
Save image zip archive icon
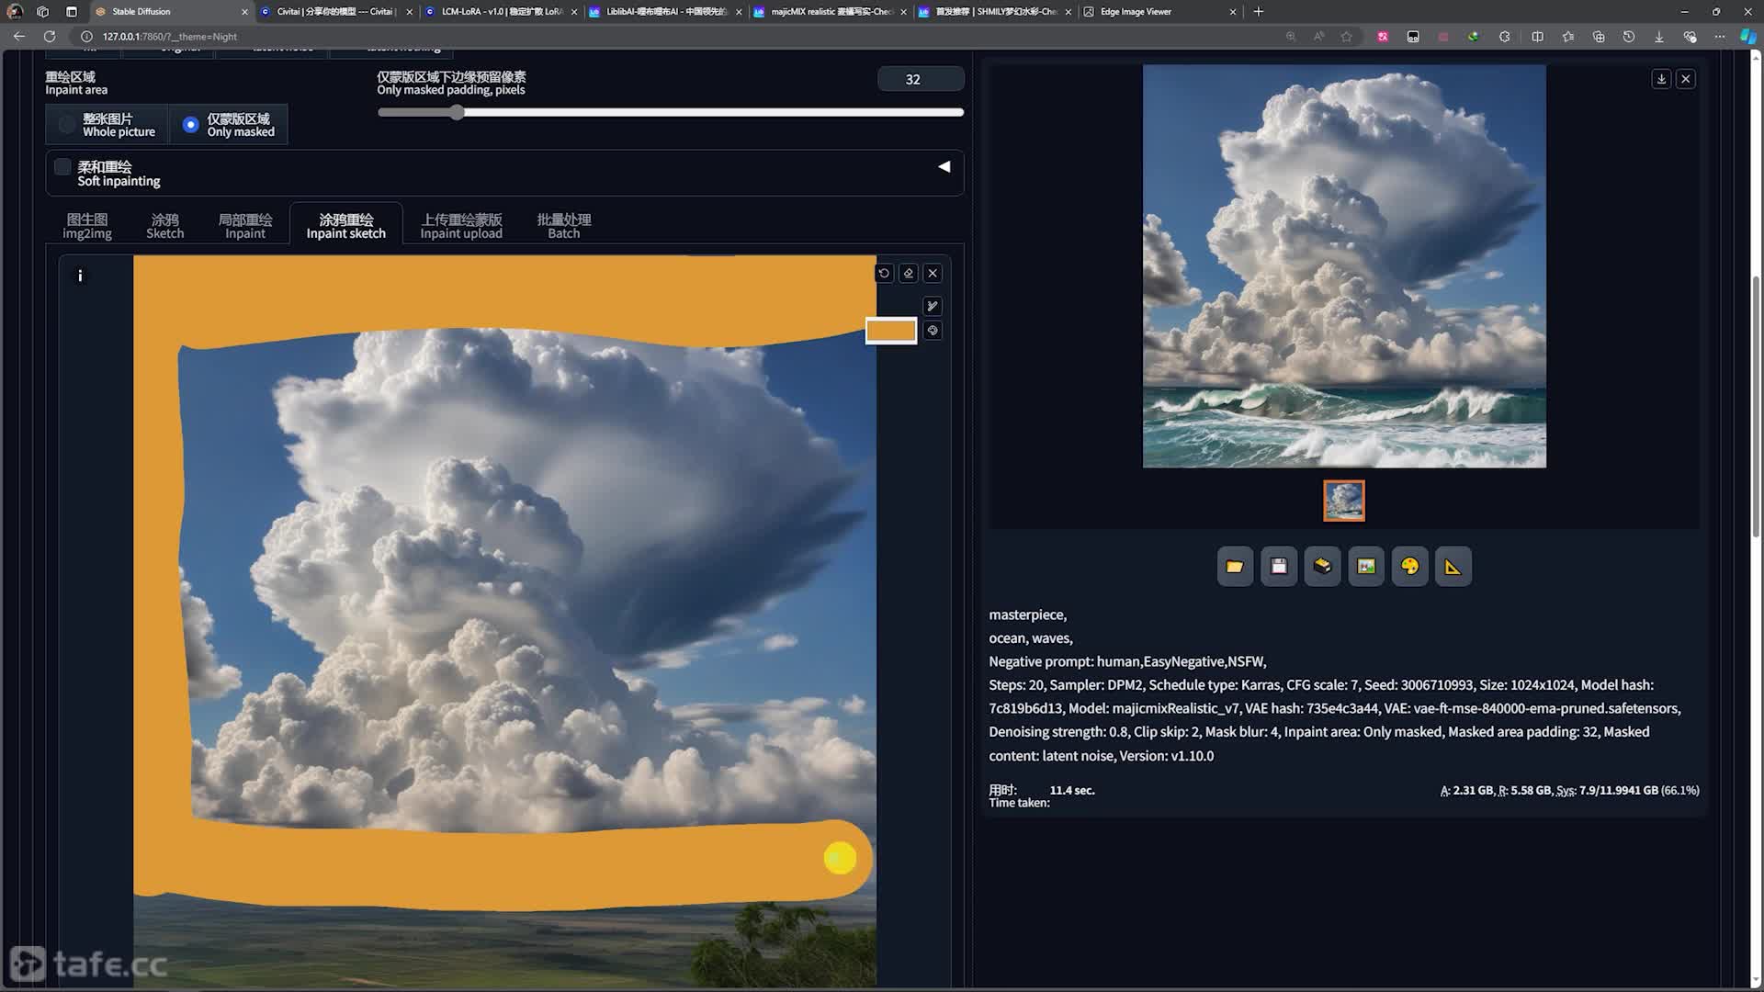(x=1322, y=567)
